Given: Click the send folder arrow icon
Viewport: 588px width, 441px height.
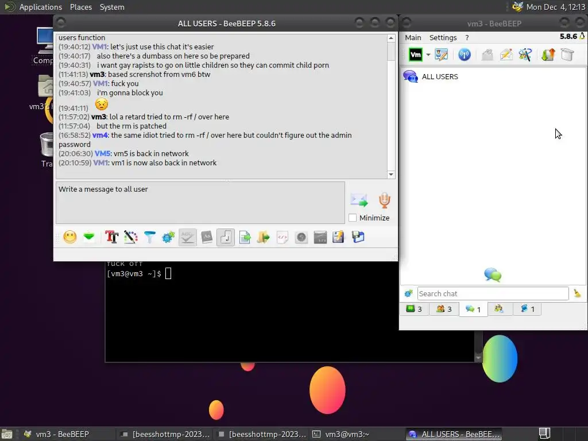Looking at the screenshot, I should click(x=263, y=237).
